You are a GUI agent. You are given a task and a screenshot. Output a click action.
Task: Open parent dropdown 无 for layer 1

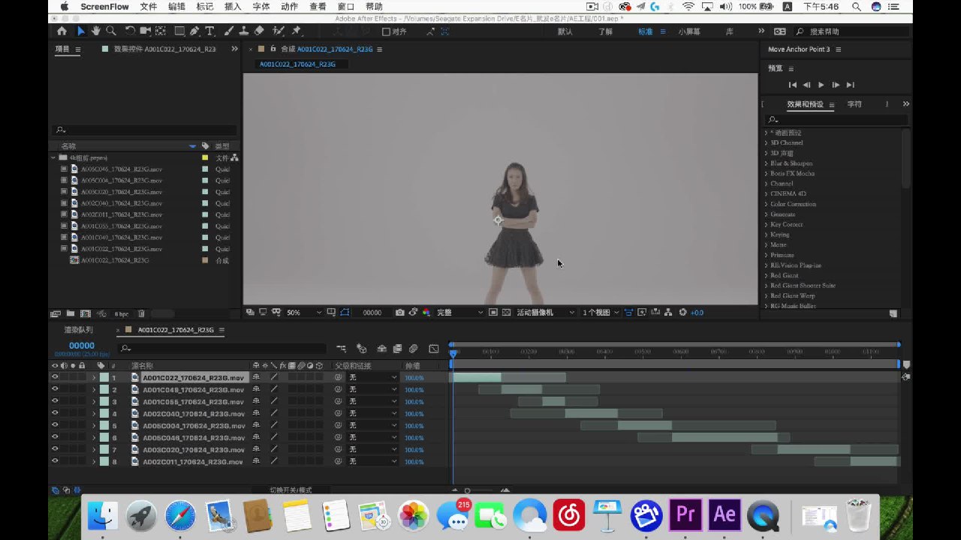click(x=372, y=378)
